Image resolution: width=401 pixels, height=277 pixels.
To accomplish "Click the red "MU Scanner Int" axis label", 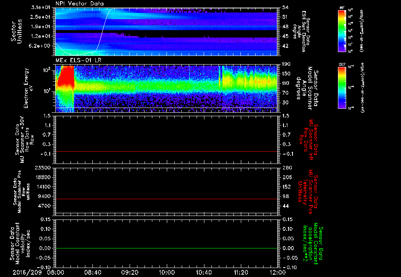I will coord(311,140).
